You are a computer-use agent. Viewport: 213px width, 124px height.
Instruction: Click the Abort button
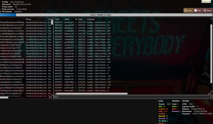207,10
